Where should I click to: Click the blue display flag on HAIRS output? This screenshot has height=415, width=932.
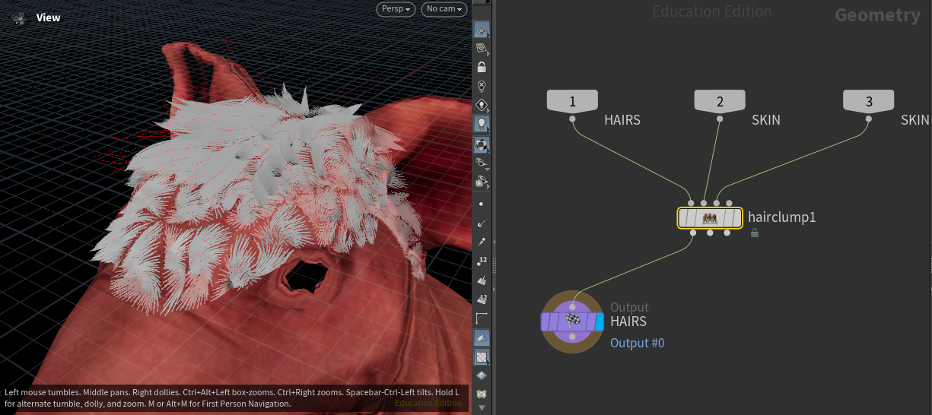coord(600,322)
